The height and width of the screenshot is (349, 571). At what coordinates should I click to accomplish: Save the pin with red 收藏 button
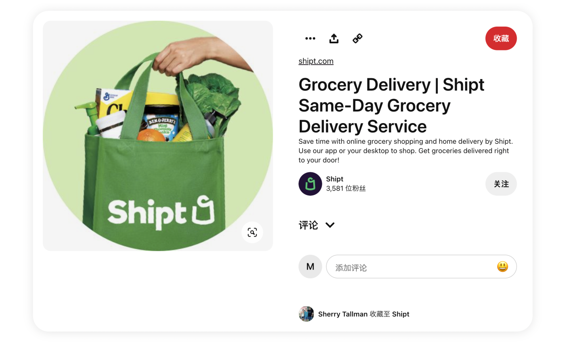click(x=501, y=39)
